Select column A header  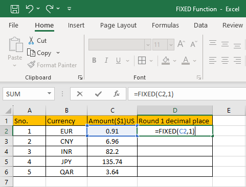click(x=30, y=111)
